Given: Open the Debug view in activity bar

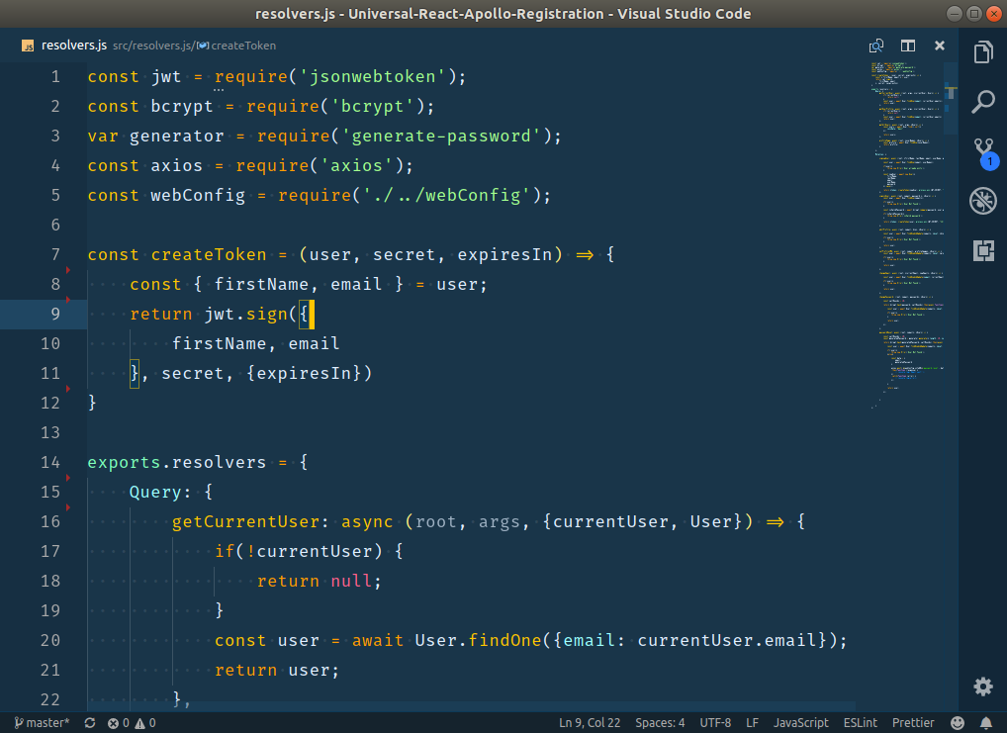Looking at the screenshot, I should click(x=982, y=201).
